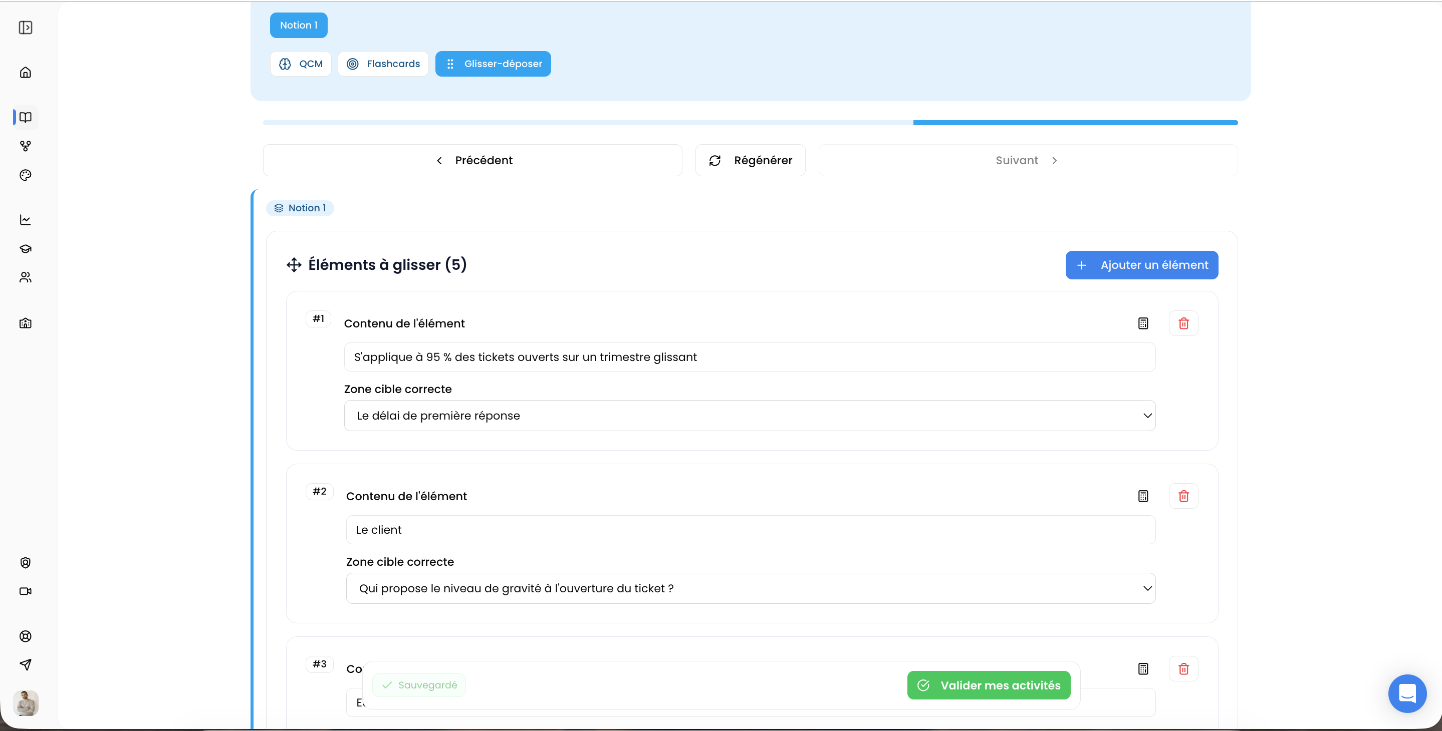Image resolution: width=1442 pixels, height=731 pixels.
Task: Open the users group icon in sidebar
Action: coord(25,277)
